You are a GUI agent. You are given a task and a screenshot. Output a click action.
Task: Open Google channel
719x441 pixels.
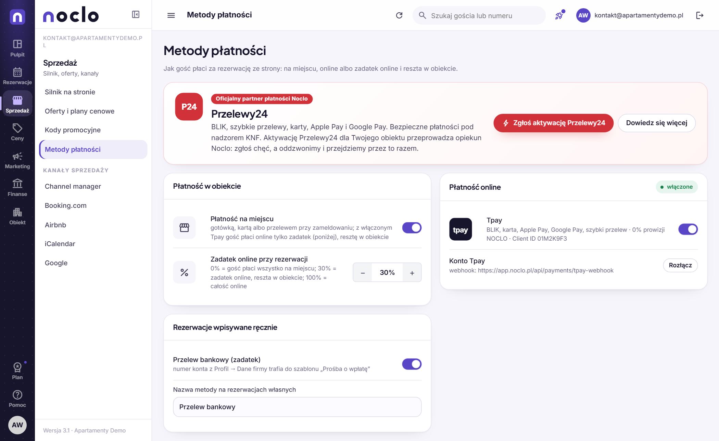(x=93, y=263)
